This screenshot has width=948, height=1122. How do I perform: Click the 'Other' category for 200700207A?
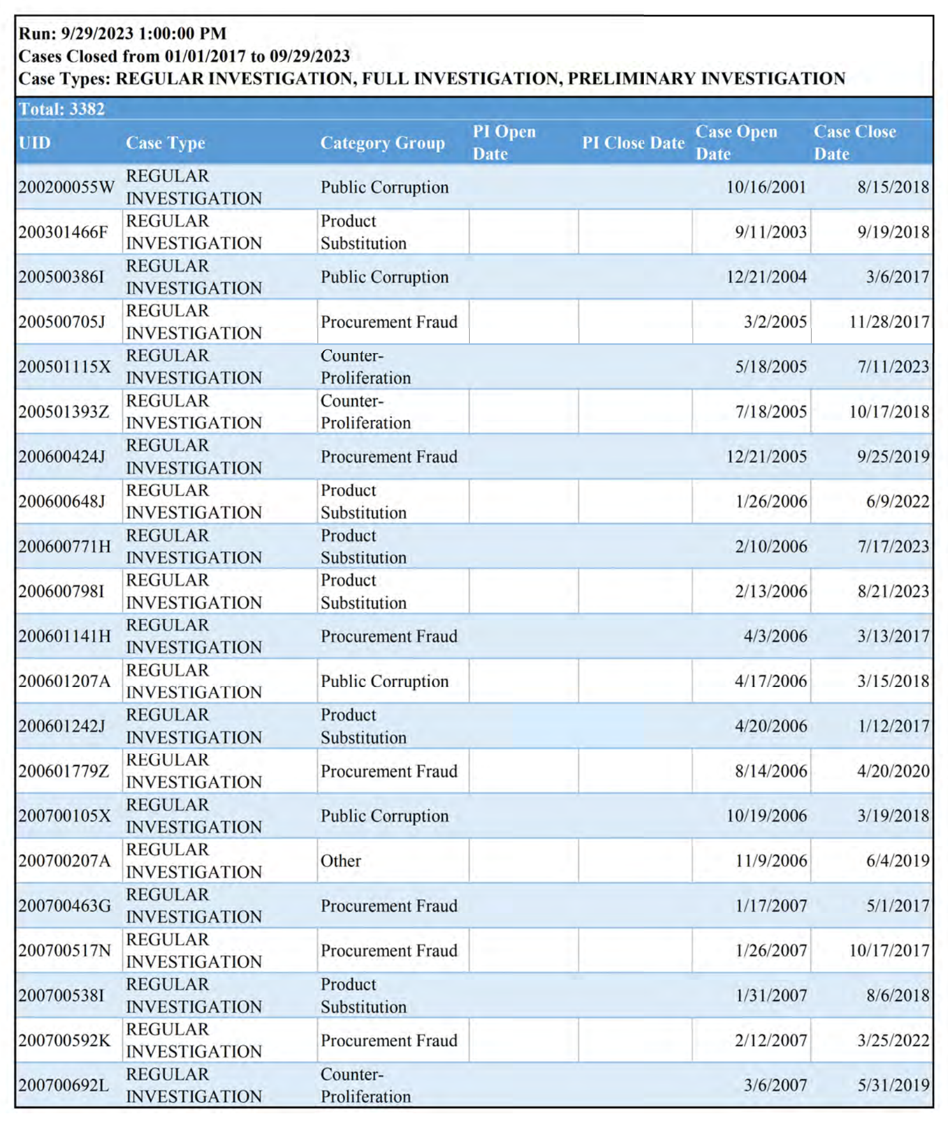[x=341, y=861]
